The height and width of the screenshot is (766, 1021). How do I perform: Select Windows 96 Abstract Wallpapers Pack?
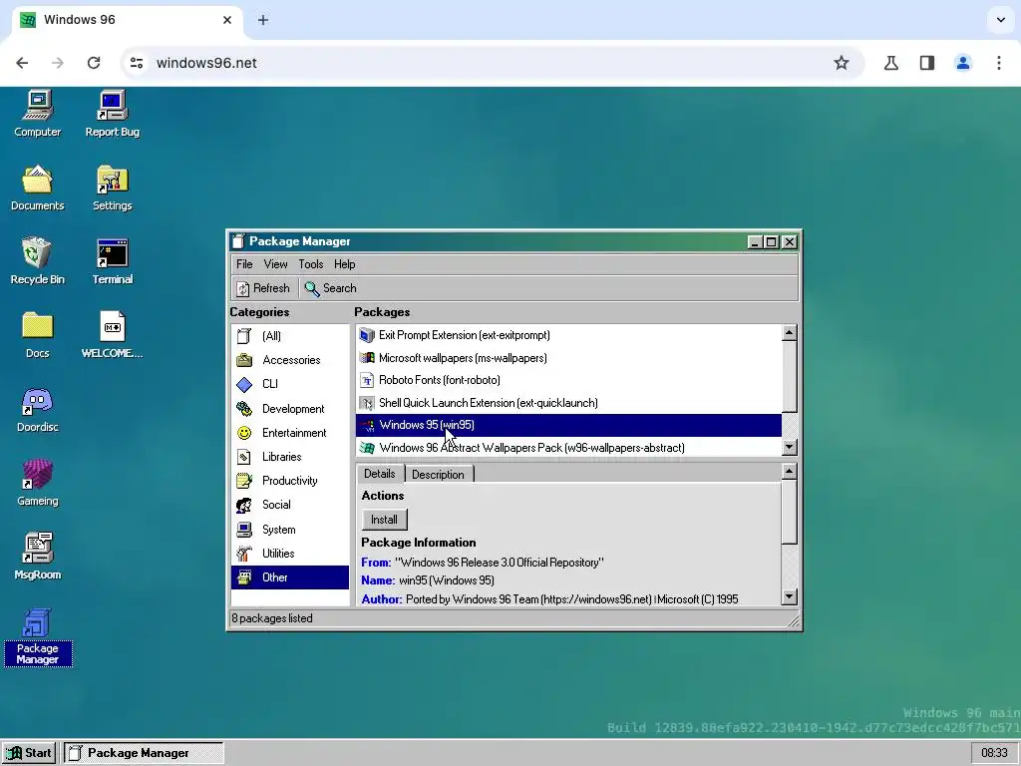[568, 448]
